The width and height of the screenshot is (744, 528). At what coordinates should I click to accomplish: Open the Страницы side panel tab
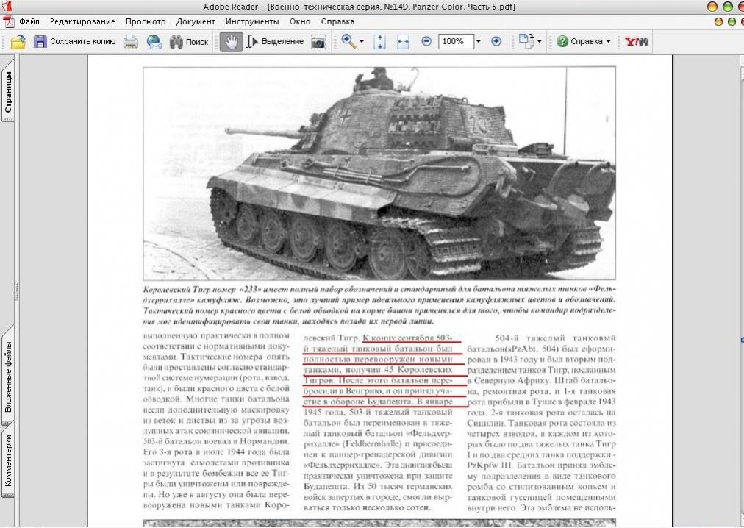[8, 91]
